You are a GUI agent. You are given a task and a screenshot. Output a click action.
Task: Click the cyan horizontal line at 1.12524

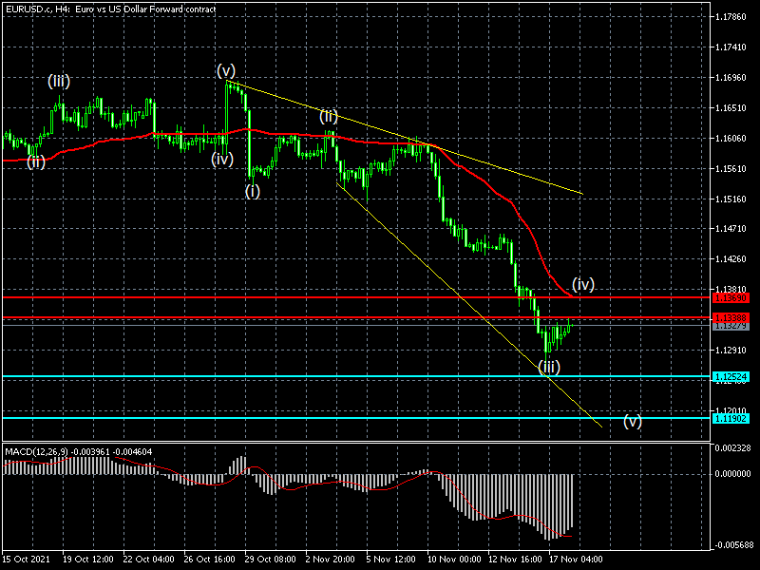point(356,376)
